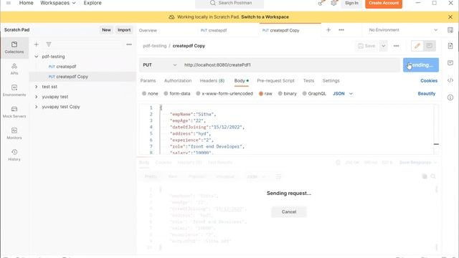
Task: Click the filter icon in collections panel
Action: tap(49, 44)
